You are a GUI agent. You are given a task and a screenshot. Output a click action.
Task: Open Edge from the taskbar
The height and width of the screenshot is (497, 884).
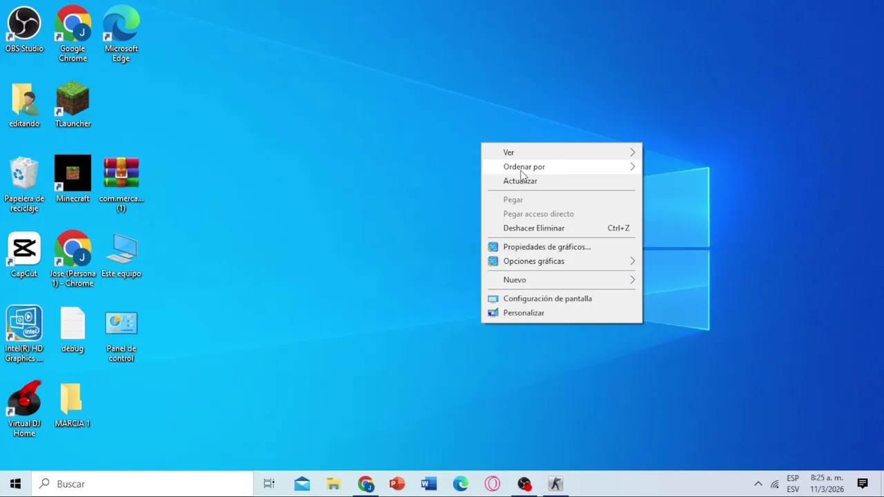tap(461, 484)
